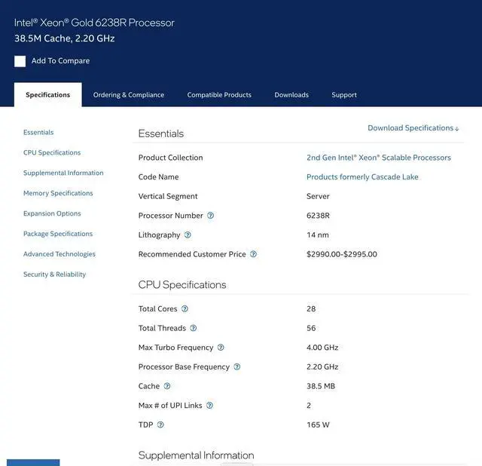Click the 'Vertical Segment' label

pyautogui.click(x=168, y=196)
